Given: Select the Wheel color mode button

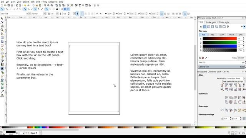Looking at the screenshot, I should point(231,34).
